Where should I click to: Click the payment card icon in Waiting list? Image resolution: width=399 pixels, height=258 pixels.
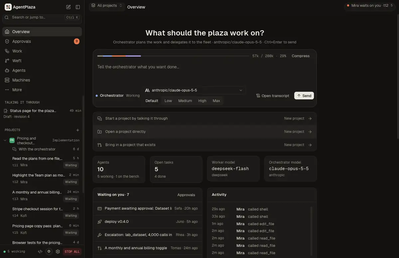pos(99,208)
